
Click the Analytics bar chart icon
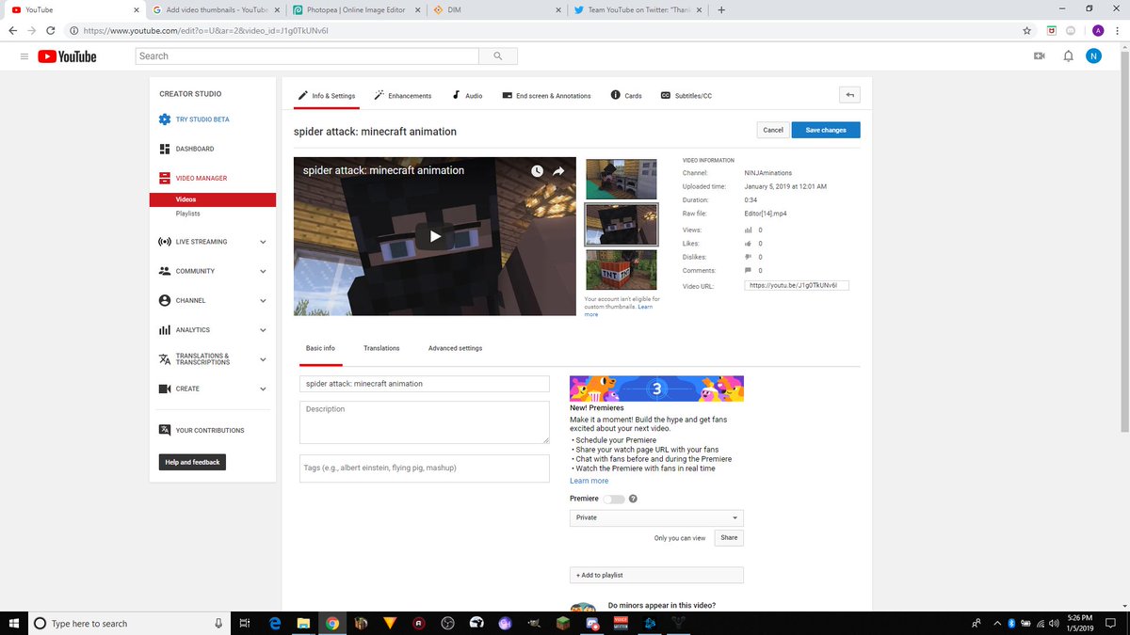coord(165,330)
